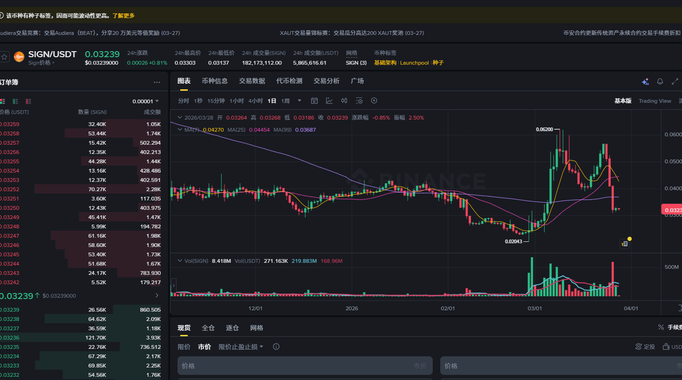The width and height of the screenshot is (682, 380).
Task: Open the chart date-range calendar icon
Action: click(314, 100)
